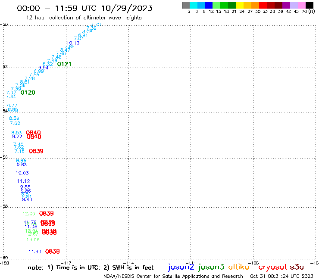Click the 's3a' satellite legend label
Viewport: 319px width, 280px height.
(297, 267)
